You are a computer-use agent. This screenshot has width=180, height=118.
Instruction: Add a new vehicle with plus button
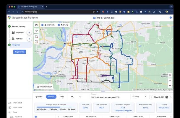pos(29,39)
